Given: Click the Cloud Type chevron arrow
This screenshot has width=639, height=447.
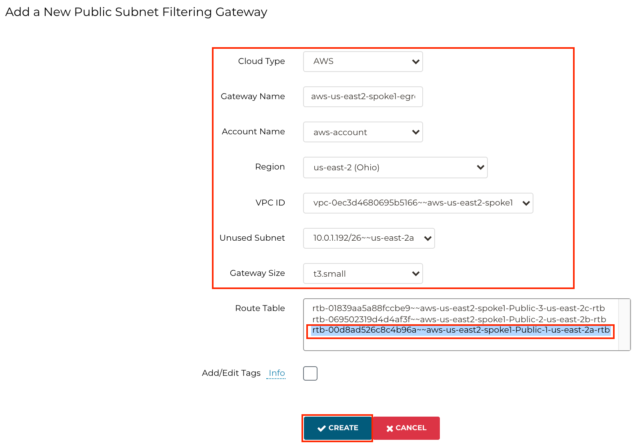Looking at the screenshot, I should (x=415, y=62).
